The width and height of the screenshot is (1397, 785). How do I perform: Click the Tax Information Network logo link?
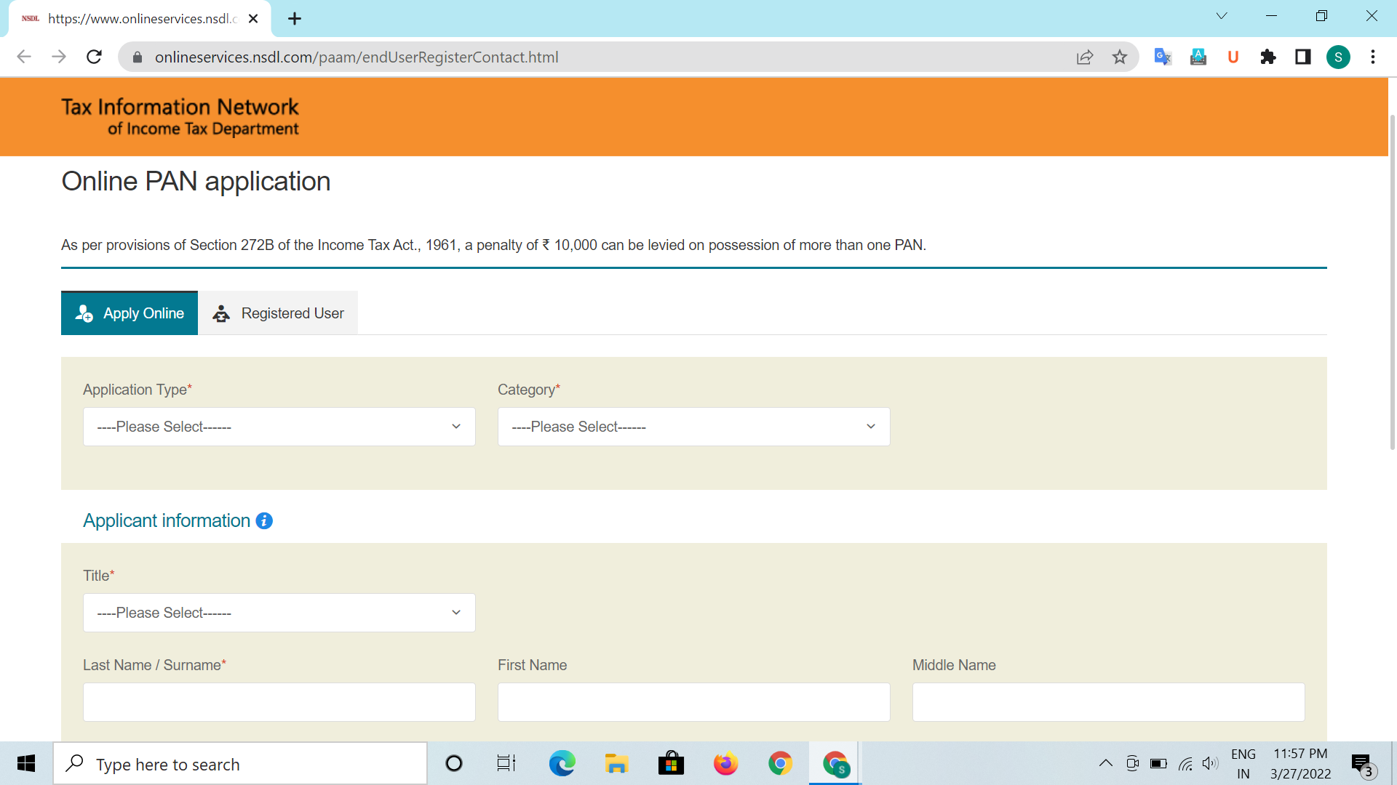181,115
